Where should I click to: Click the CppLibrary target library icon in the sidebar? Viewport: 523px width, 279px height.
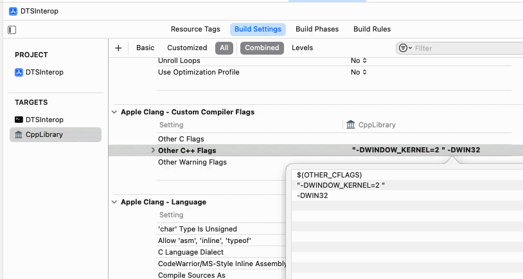click(x=19, y=134)
